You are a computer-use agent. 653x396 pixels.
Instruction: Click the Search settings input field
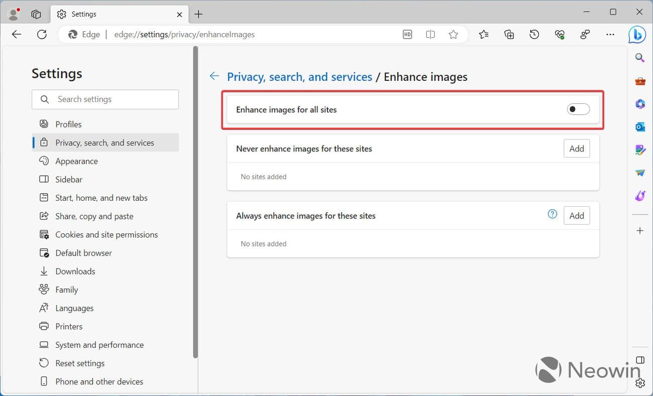pos(105,99)
